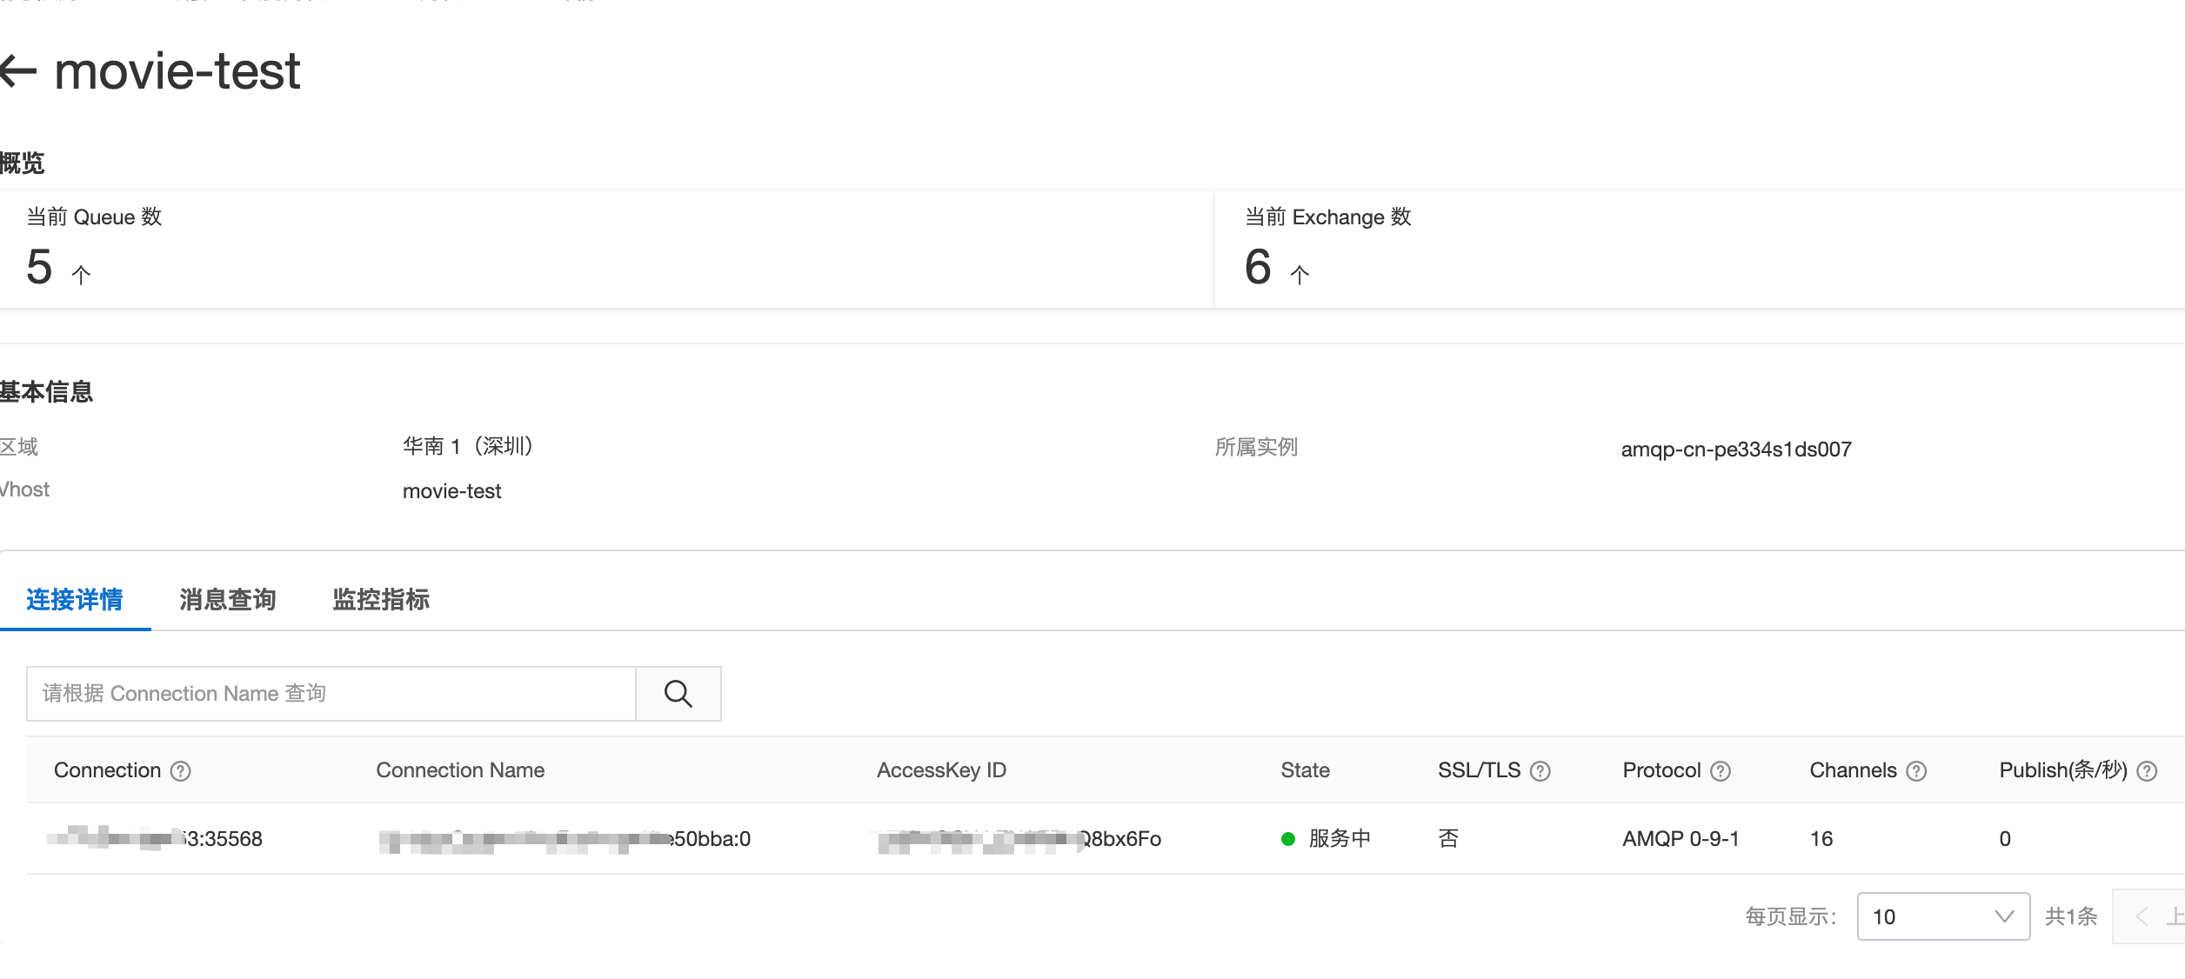Screen dimensions: 2185x979
Task: Click the up arrow beside Queue count
Action: pos(81,275)
